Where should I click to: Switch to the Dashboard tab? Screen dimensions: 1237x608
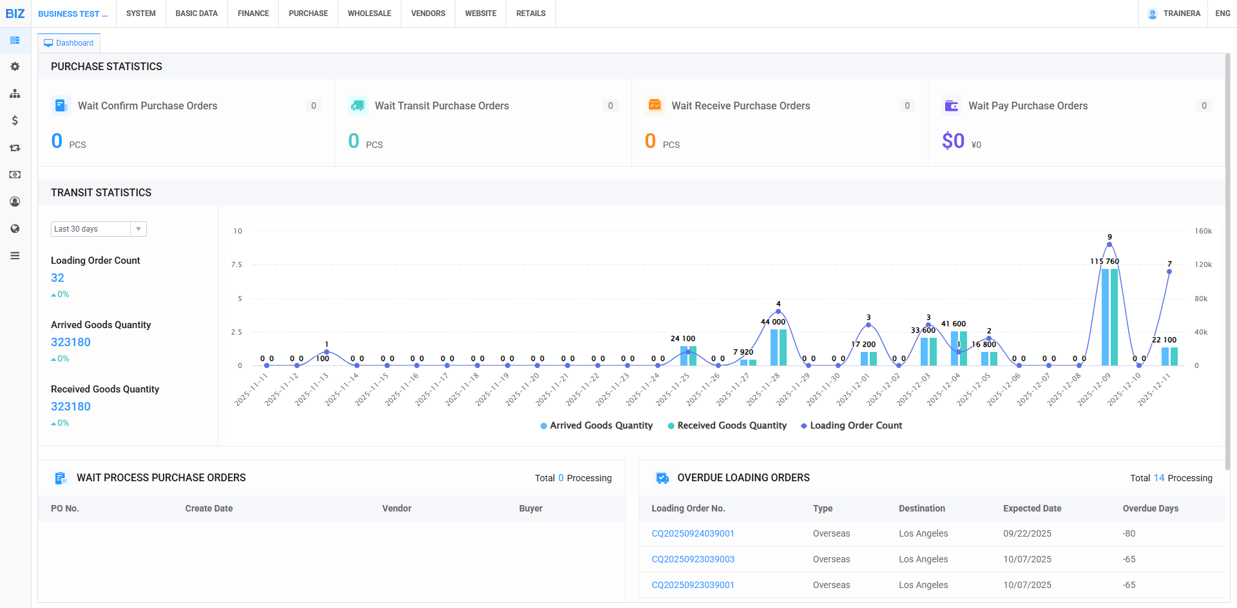pos(69,43)
